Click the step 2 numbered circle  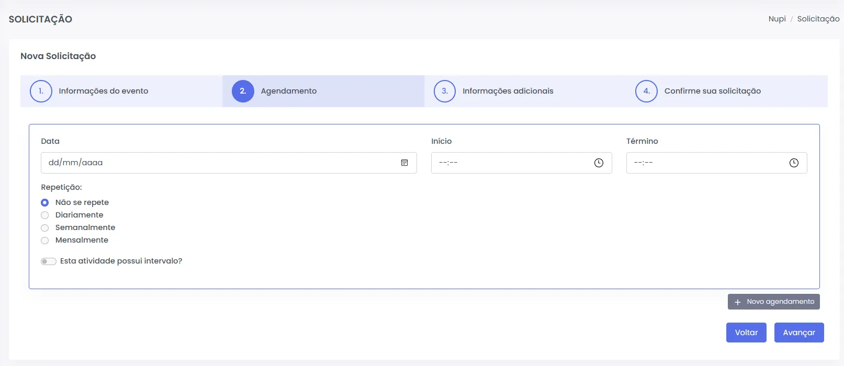click(243, 91)
